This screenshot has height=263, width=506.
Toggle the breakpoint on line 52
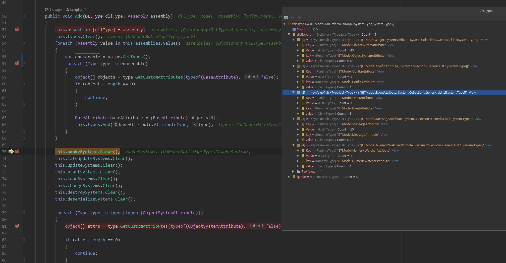coord(17,30)
